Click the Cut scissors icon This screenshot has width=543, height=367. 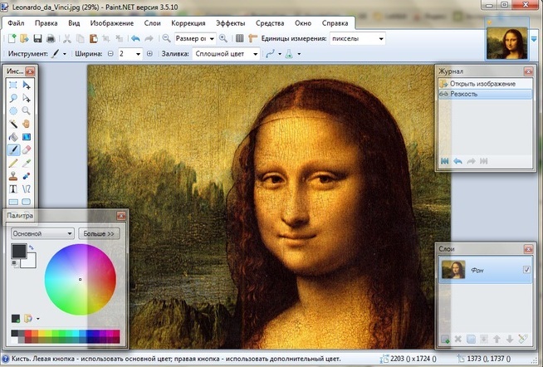(x=67, y=38)
